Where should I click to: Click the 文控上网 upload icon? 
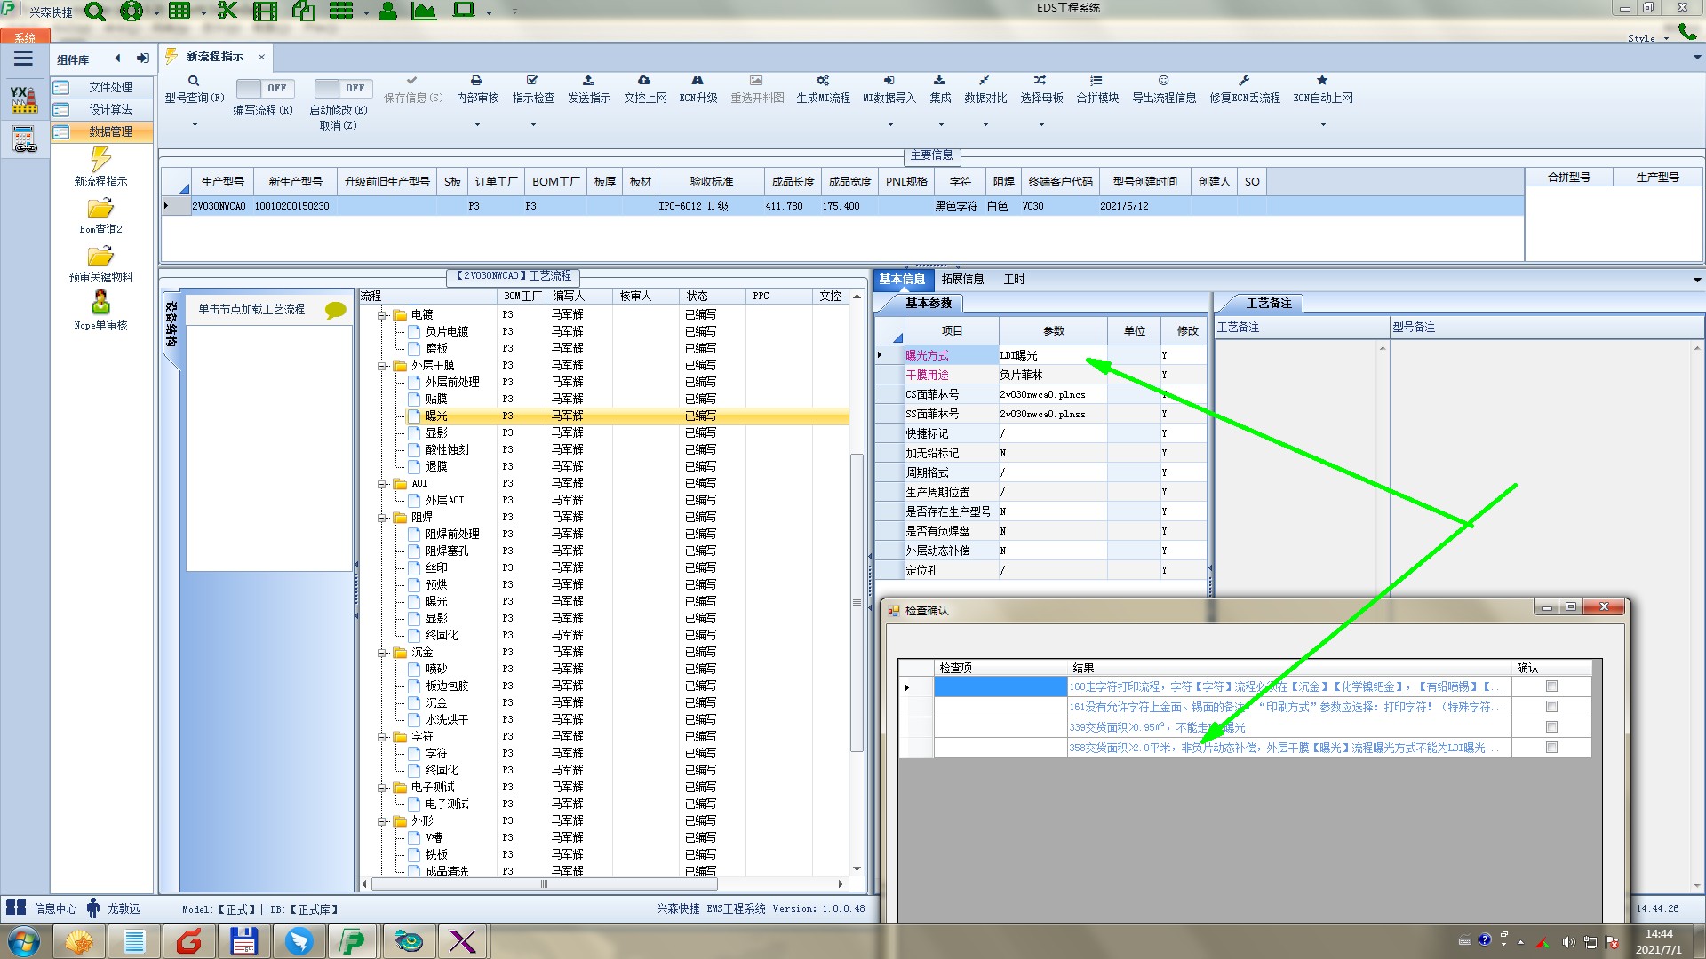(644, 81)
